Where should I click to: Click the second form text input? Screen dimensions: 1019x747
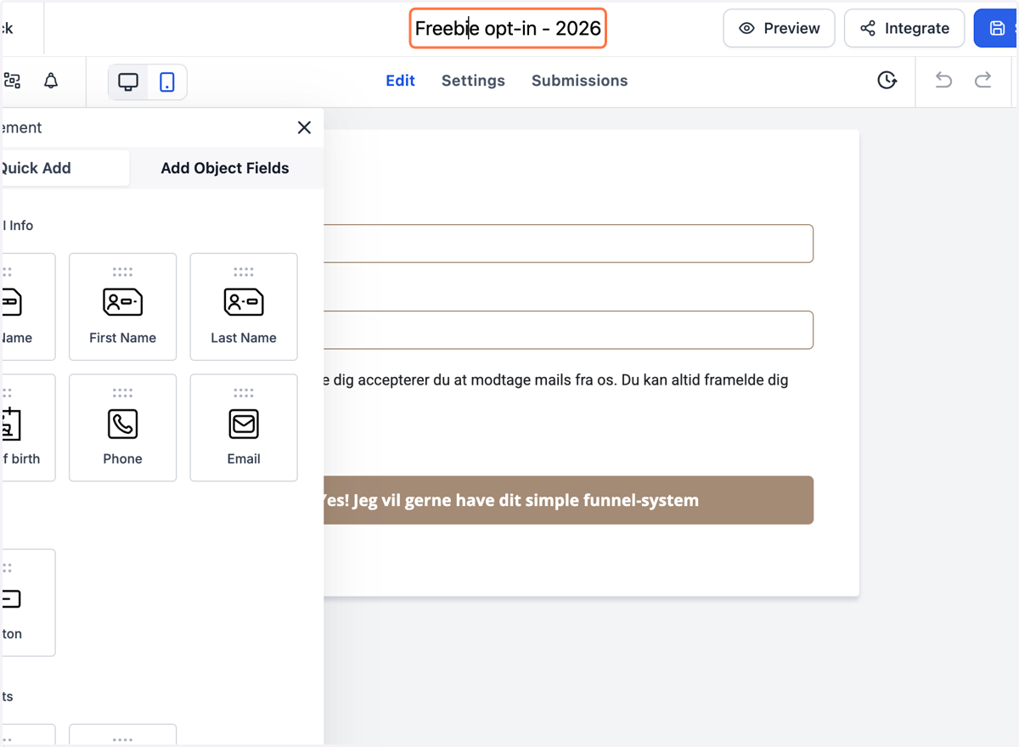[568, 330]
